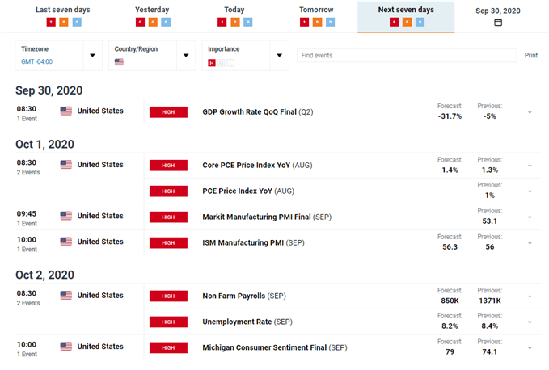Click the red high-impact badge under Last seven days
The width and height of the screenshot is (549, 370).
coord(51,23)
